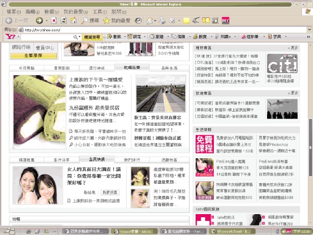Open the green cake roll photo
The image size is (313, 235).
click(x=40, y=112)
